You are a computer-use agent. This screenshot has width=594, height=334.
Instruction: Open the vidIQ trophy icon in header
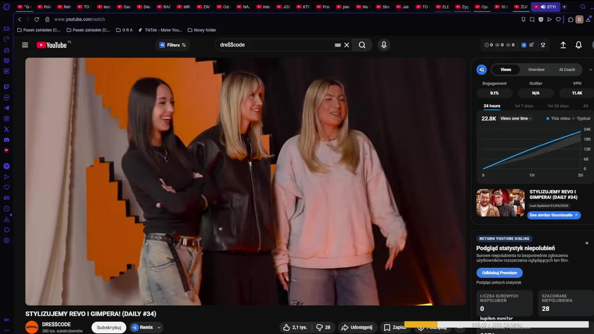click(543, 45)
